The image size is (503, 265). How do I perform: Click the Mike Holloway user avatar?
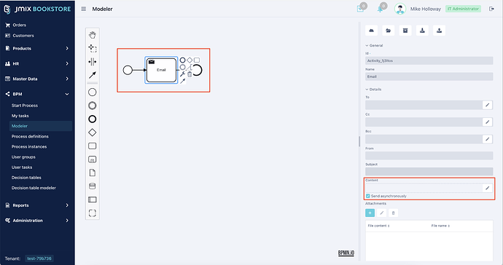pyautogui.click(x=400, y=9)
